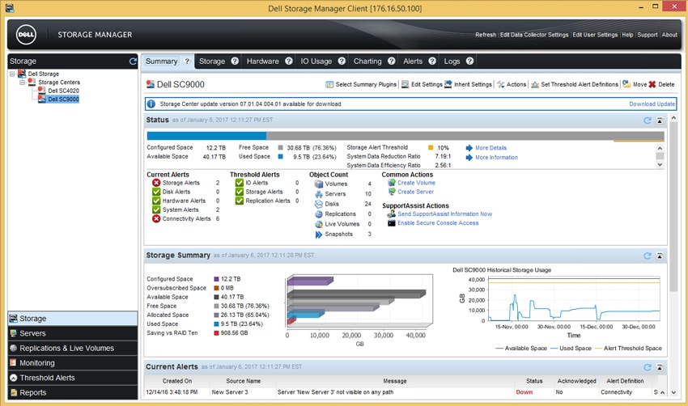The width and height of the screenshot is (688, 406).
Task: Click the Volumes object count icon
Action: point(319,184)
